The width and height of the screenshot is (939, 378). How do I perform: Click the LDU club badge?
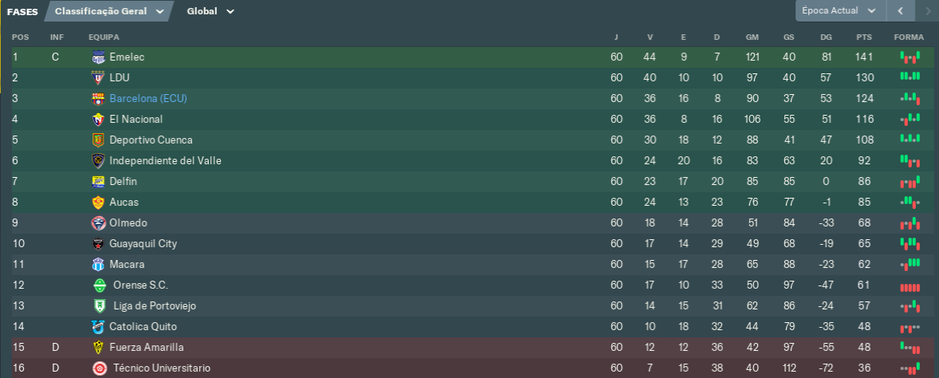98,78
